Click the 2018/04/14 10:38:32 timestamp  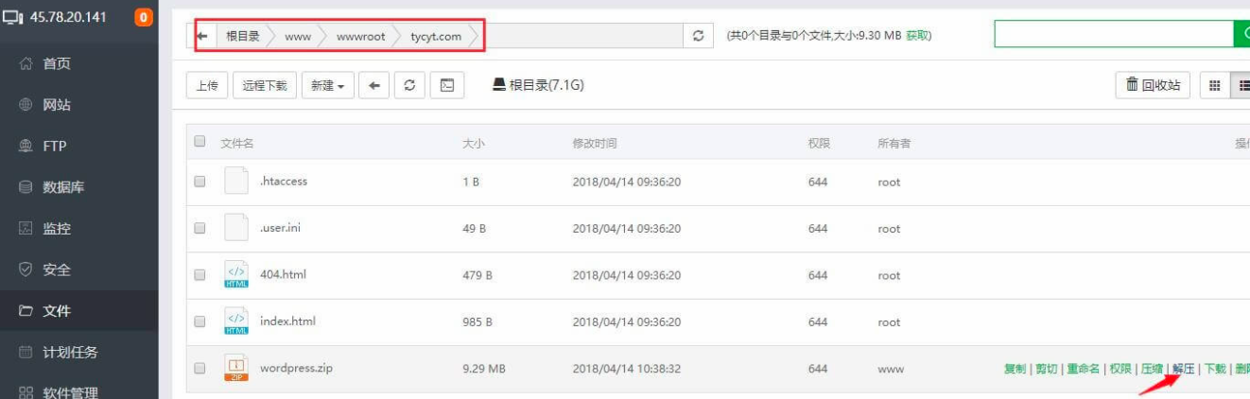click(627, 369)
